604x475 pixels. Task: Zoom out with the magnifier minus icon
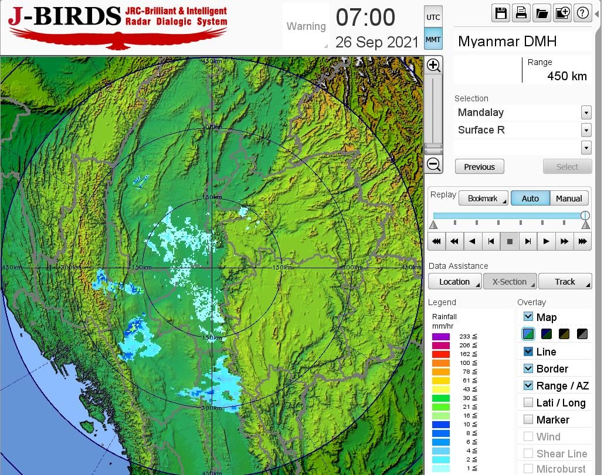[433, 164]
